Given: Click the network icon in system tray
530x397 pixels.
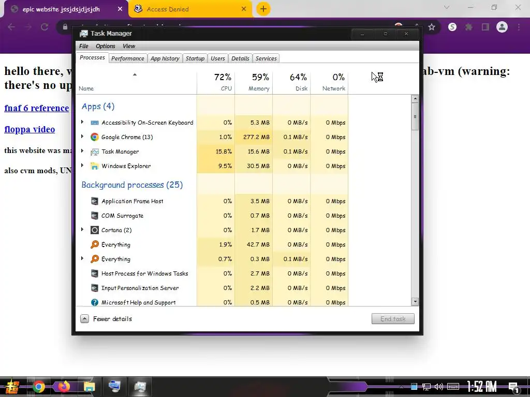Looking at the screenshot, I should 426,387.
